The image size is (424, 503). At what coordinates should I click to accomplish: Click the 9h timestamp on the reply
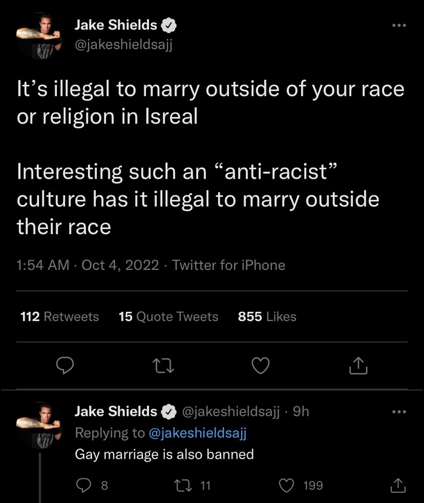[x=300, y=412]
